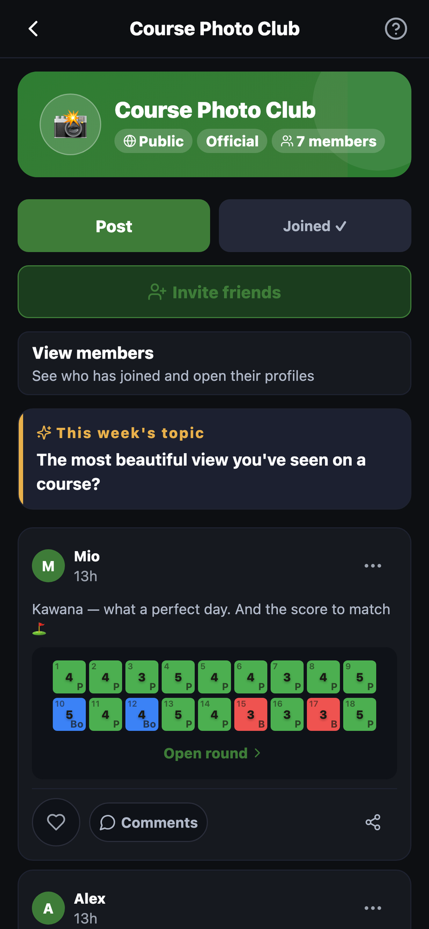
Task: Open the help question mark icon
Action: [396, 28]
